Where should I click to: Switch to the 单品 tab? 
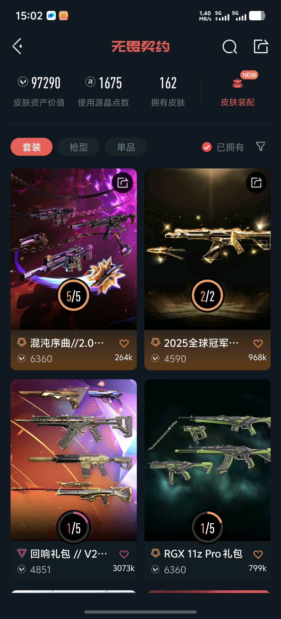(x=126, y=147)
